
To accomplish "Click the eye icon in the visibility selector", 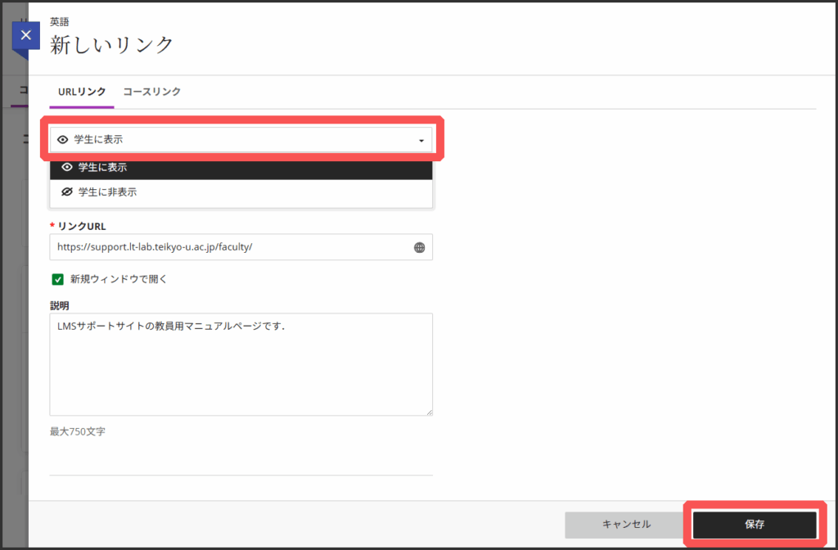I will click(x=63, y=140).
